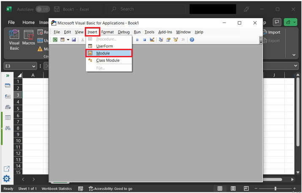Open Properties Window icon in VBA toolbar

169,40
